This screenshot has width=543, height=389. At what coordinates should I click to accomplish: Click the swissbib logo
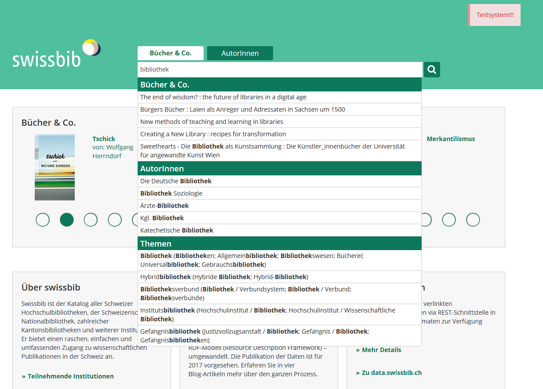[56, 54]
